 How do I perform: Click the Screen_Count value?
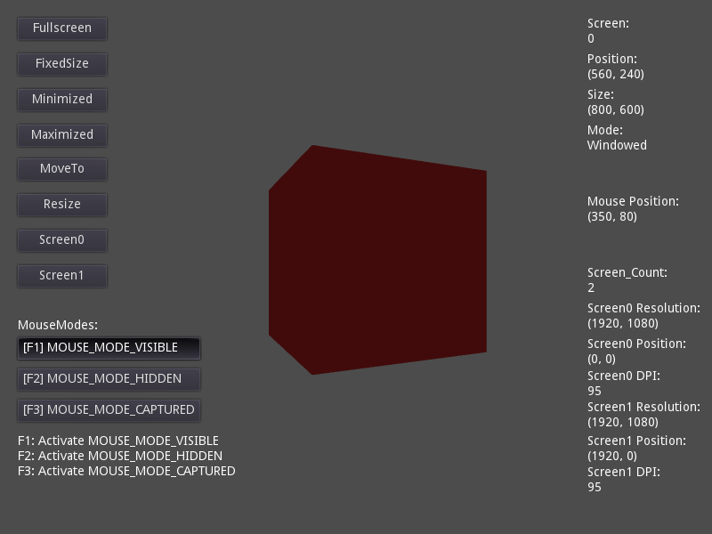(589, 287)
